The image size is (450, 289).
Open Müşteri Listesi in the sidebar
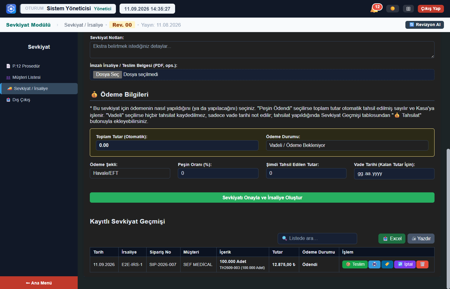(x=39, y=77)
